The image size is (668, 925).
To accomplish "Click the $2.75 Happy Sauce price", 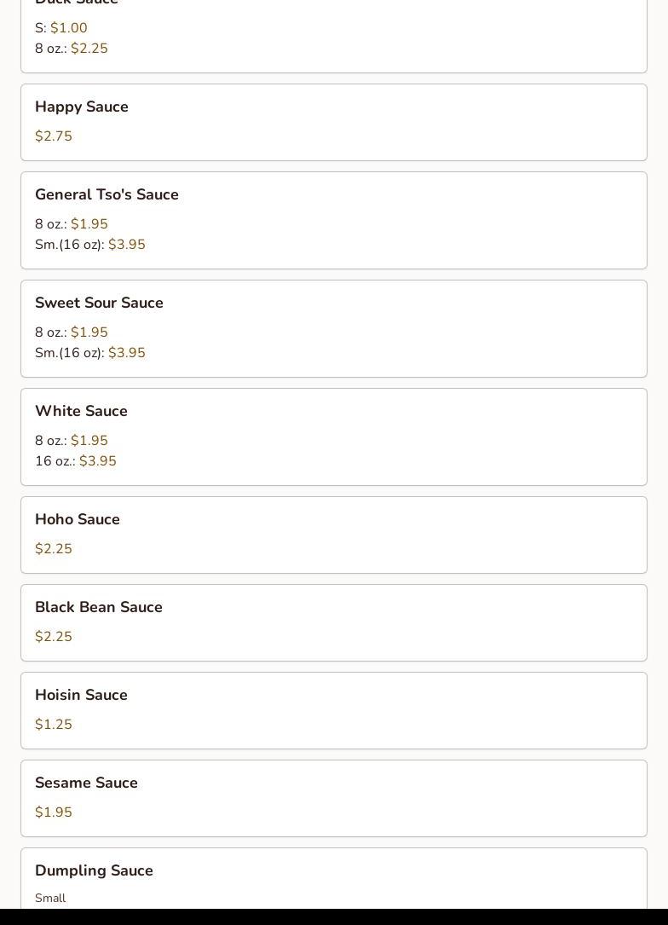I will point(54,136).
